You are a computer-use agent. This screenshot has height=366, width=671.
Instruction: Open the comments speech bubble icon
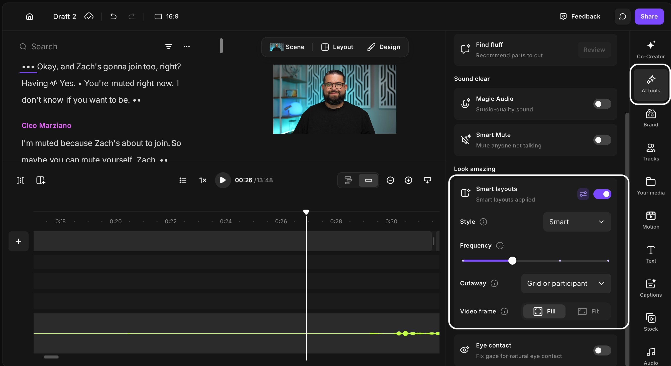(622, 17)
